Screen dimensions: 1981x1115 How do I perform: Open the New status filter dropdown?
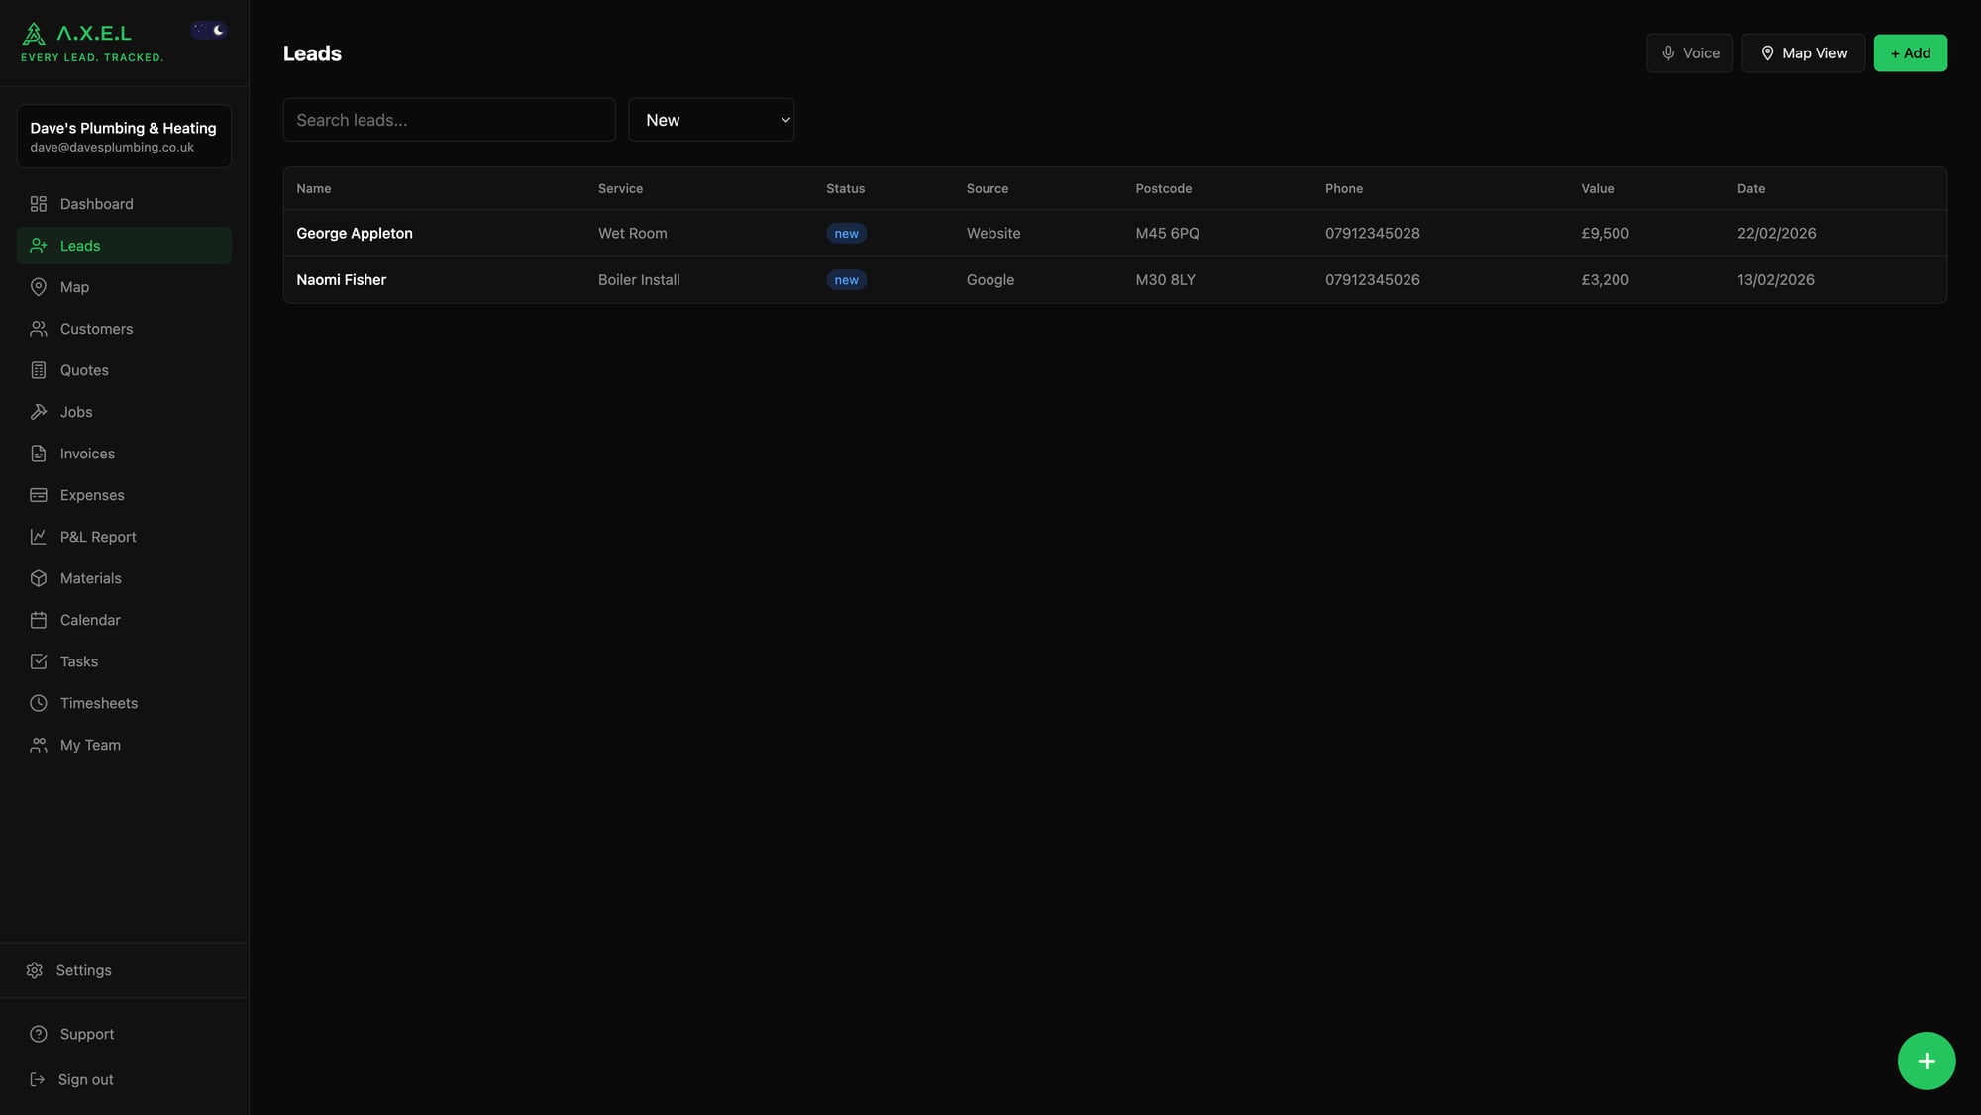[711, 119]
